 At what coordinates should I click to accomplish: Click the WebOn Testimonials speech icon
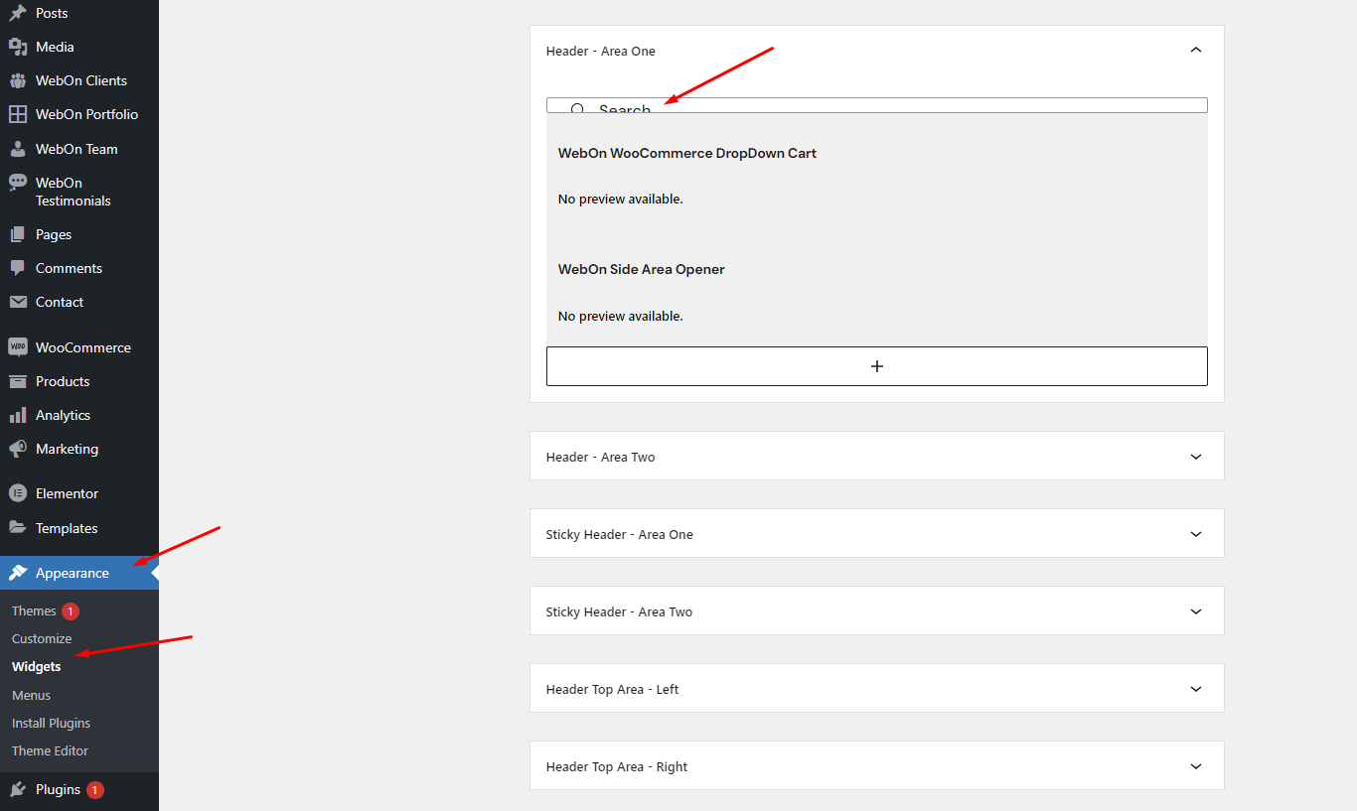tap(18, 183)
